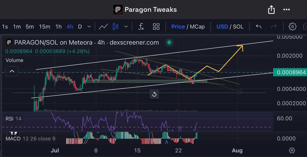
Task: Click the undo arrow
Action: coord(259,26)
